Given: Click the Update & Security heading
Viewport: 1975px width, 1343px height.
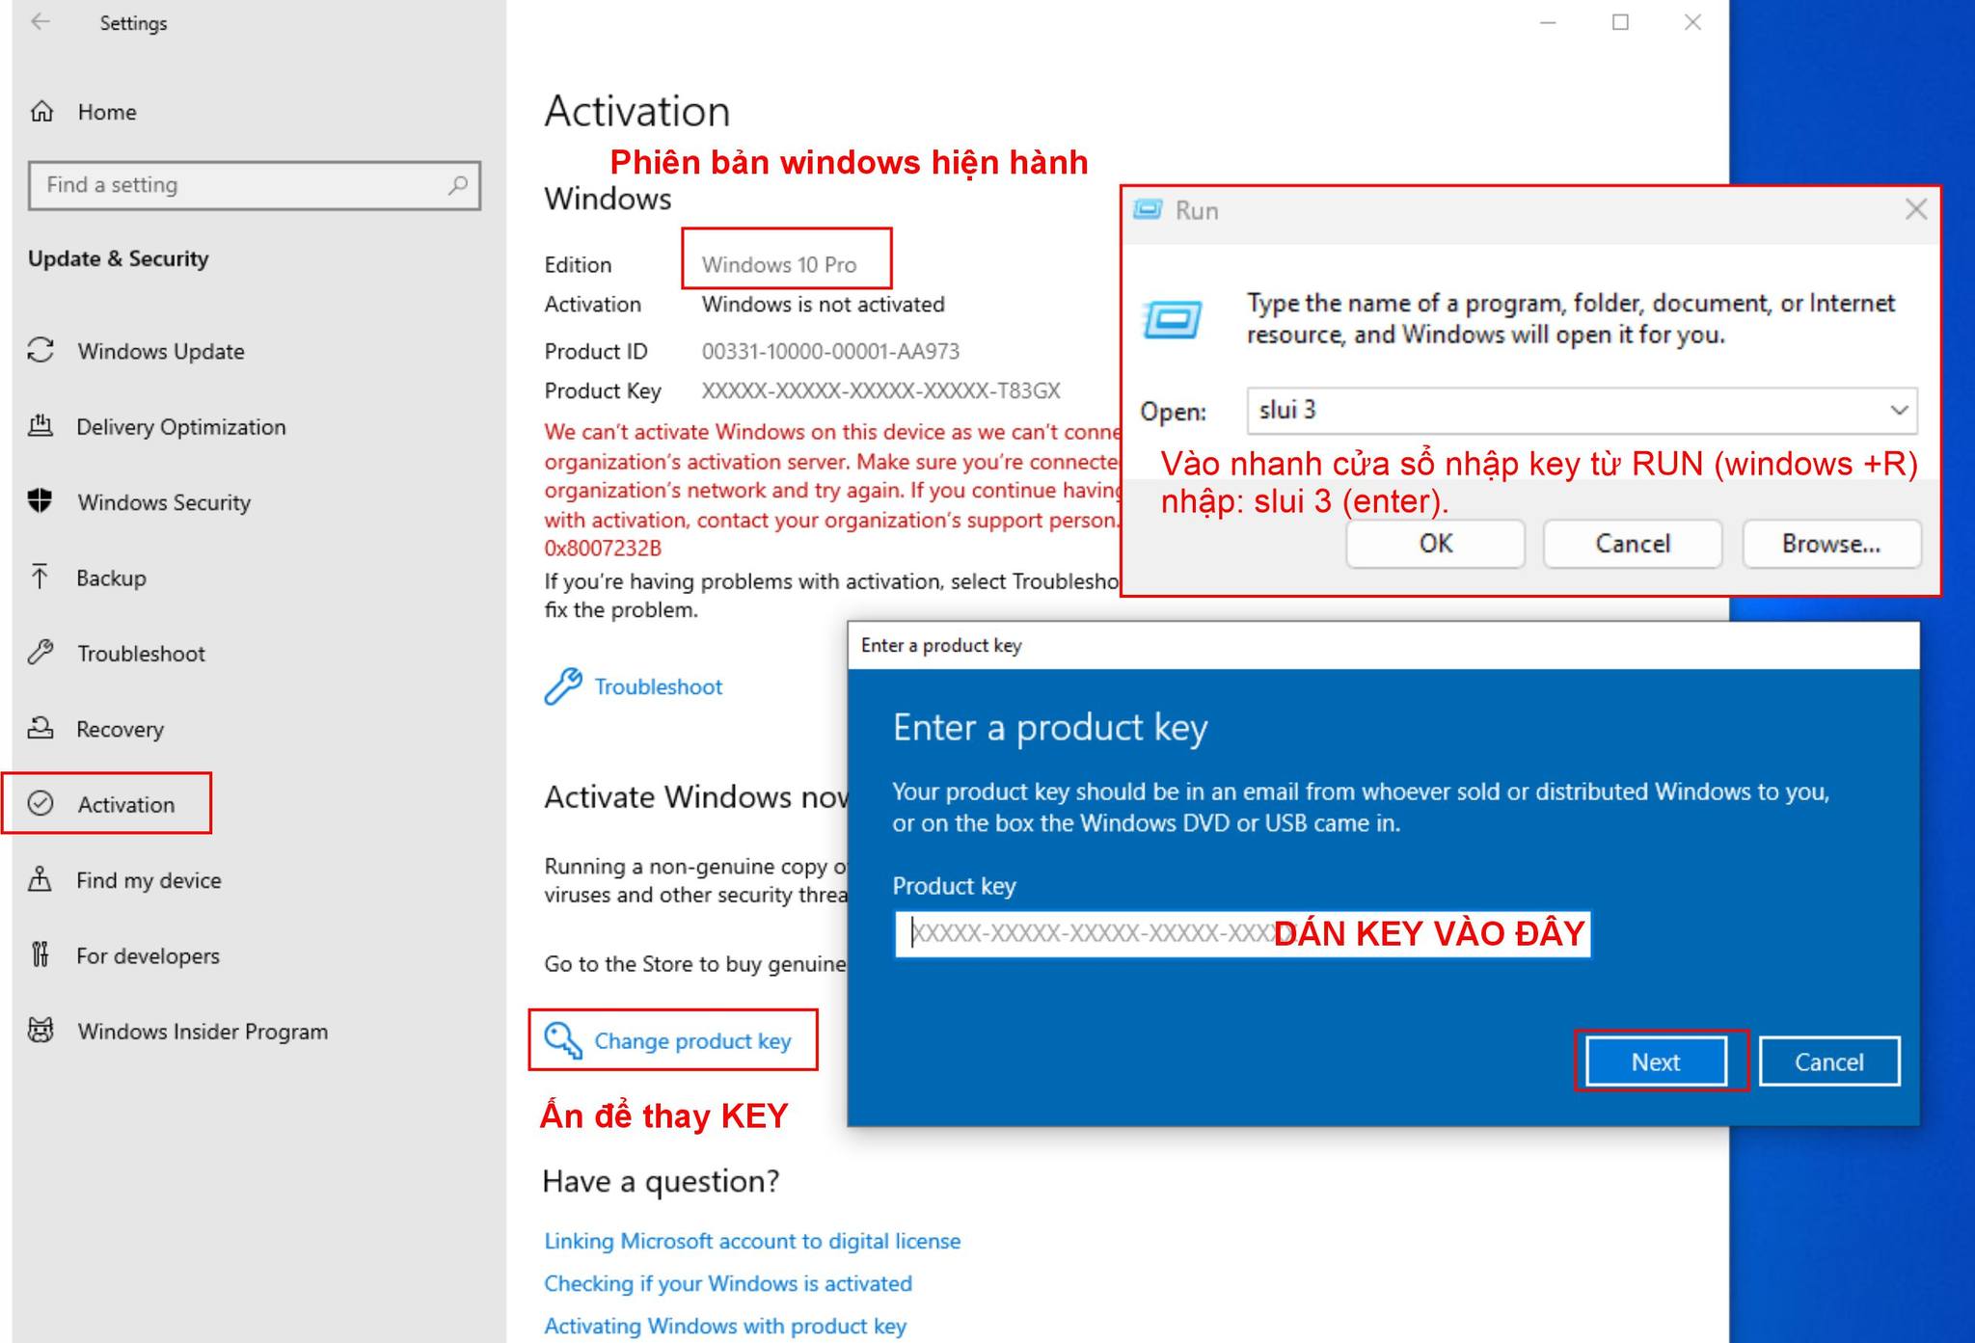Looking at the screenshot, I should (x=118, y=258).
